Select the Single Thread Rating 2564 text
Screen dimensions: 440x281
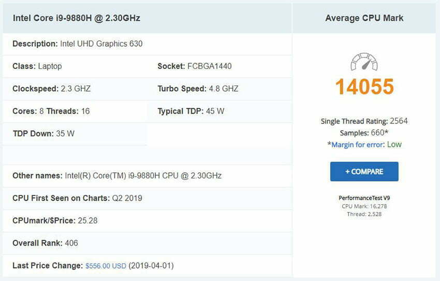[364, 121]
